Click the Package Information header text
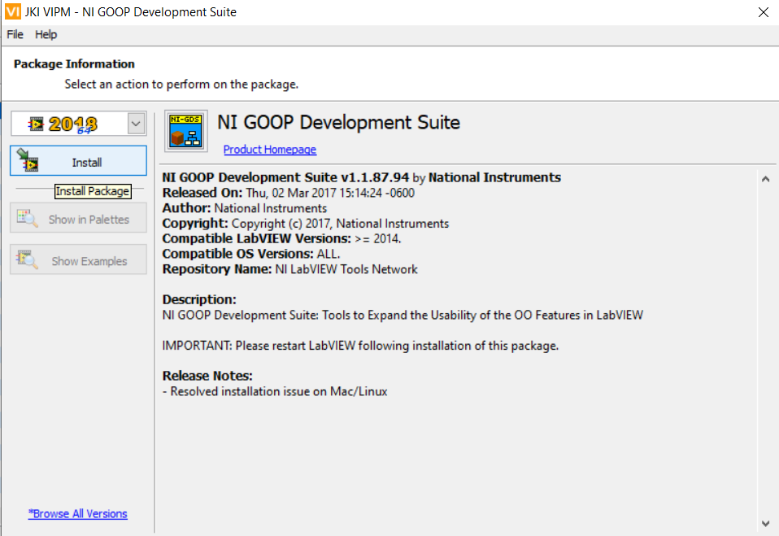This screenshot has width=779, height=536. click(74, 64)
